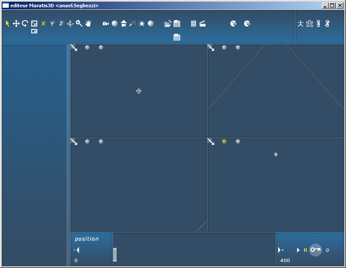Click the lower floppy disk save icon
The width and height of the screenshot is (346, 268).
(x=177, y=37)
